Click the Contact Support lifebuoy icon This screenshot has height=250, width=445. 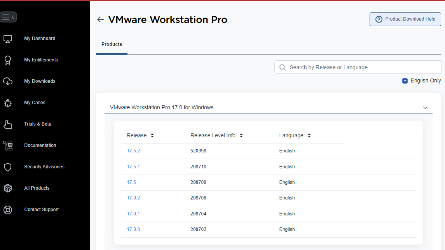click(8, 210)
